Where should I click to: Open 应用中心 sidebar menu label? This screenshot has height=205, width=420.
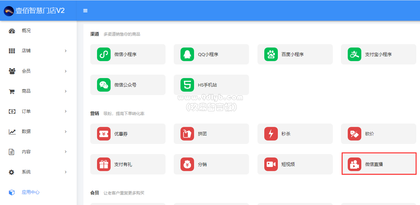(31, 192)
